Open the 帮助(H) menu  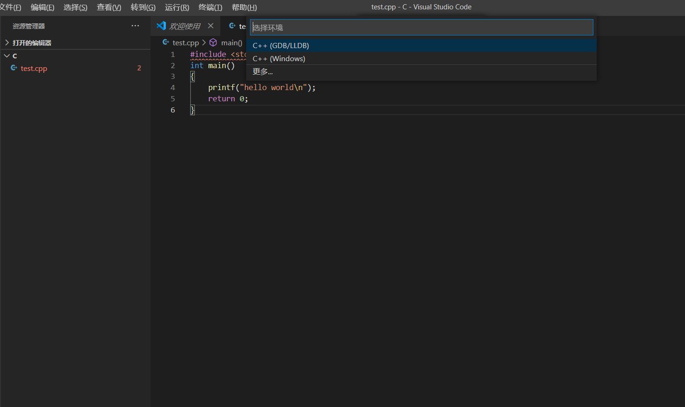point(244,7)
